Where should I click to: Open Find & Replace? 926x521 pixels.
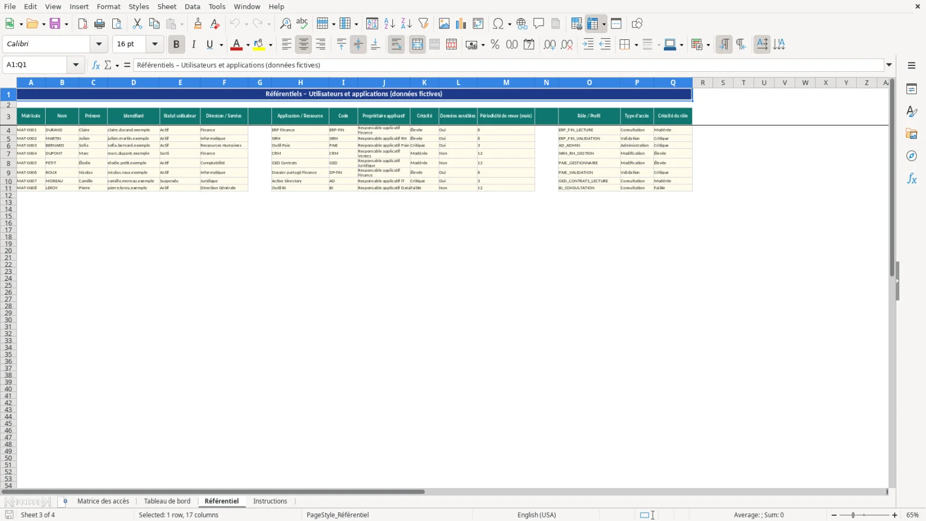pos(285,24)
